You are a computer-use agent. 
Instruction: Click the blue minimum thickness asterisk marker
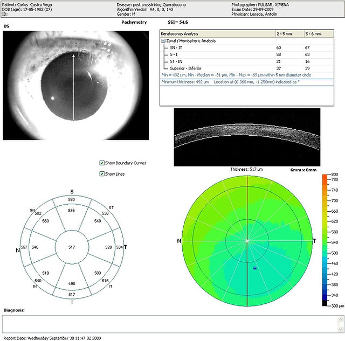pos(255,268)
